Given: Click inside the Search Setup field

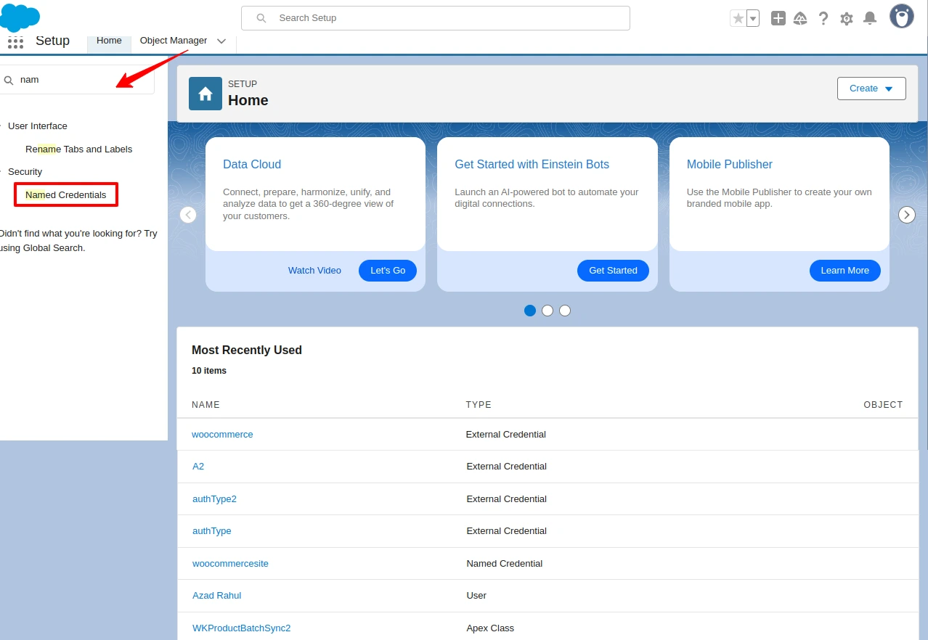Looking at the screenshot, I should pos(435,17).
